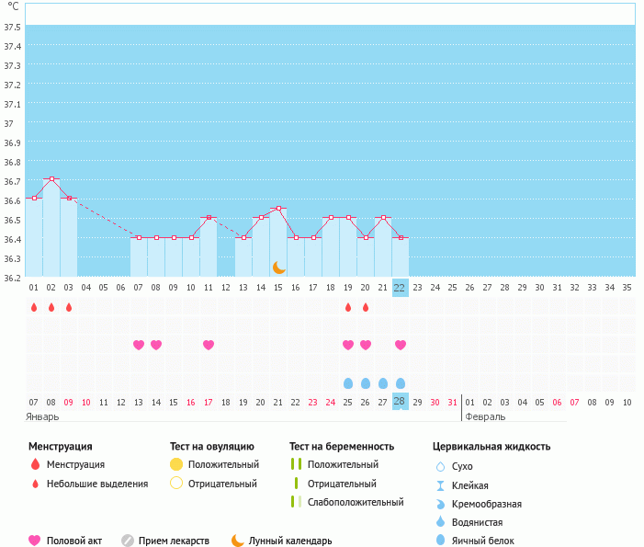Click the 'Водянистая' drop icon in legend
Viewport: 644px width, 547px height.
[441, 522]
